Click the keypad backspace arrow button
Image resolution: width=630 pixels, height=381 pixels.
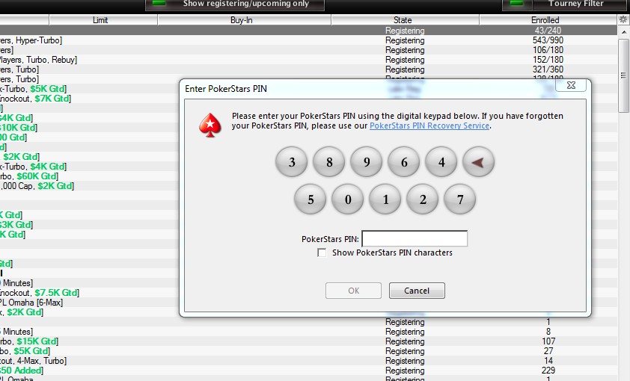[479, 162]
